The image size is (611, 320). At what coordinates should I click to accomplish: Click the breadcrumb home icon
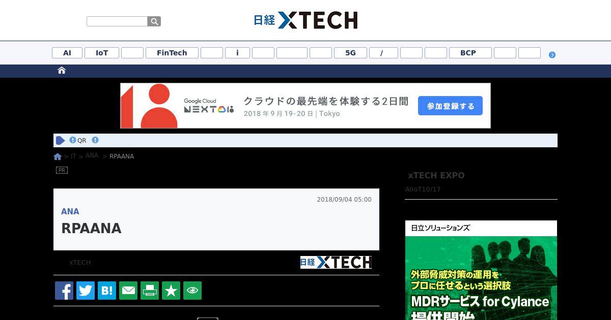click(58, 156)
